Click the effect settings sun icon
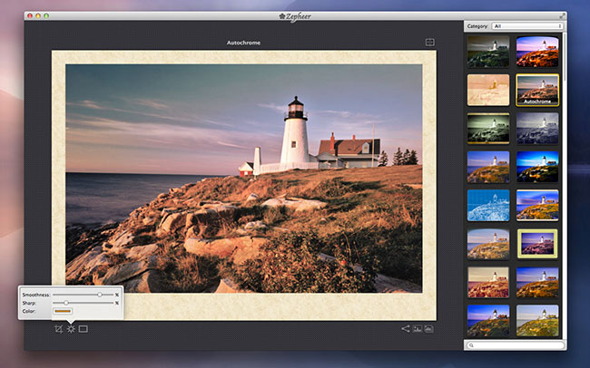 (71, 328)
